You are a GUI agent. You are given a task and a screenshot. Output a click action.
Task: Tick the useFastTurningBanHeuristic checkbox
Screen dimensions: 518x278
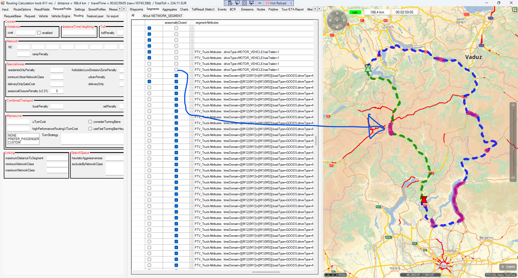(90, 129)
